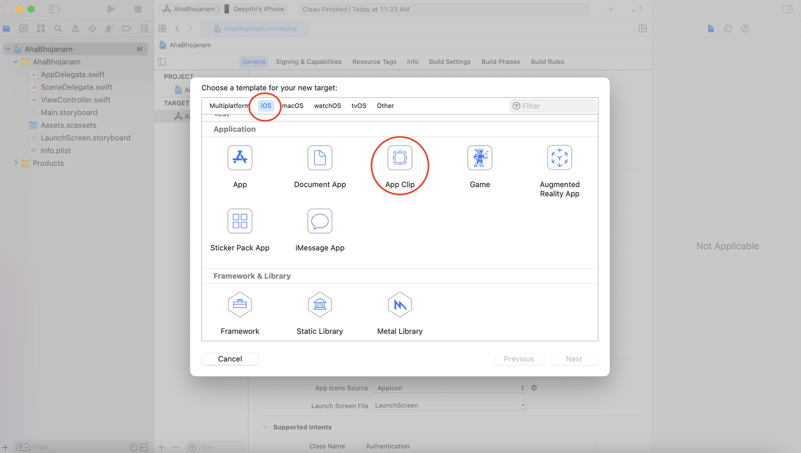Switch to the iOS platform tab
801x453 pixels.
(266, 106)
